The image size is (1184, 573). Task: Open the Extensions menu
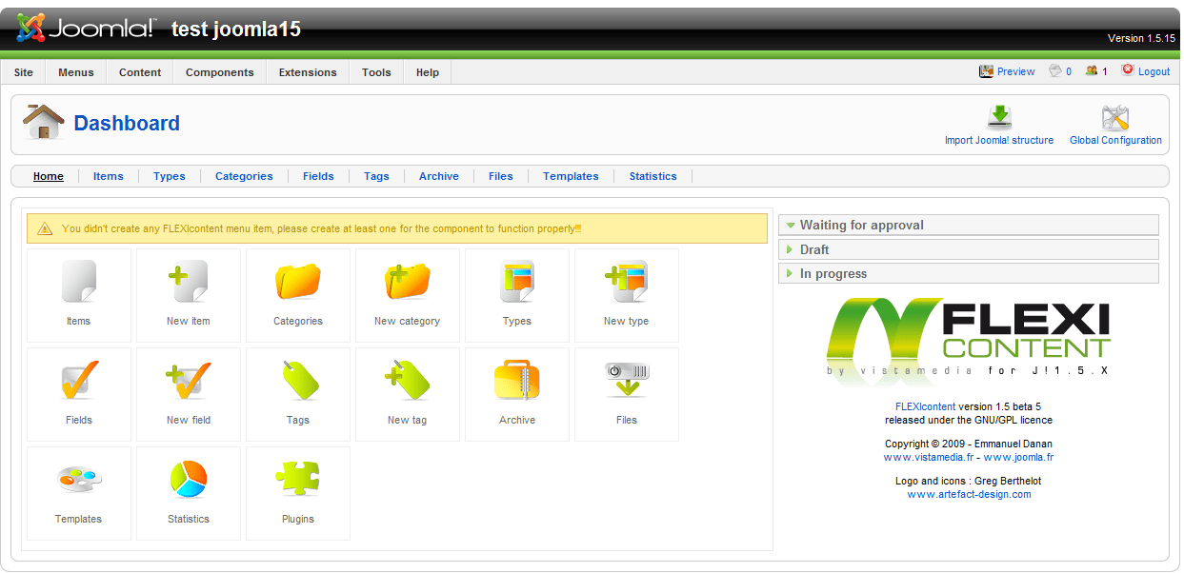coord(308,72)
